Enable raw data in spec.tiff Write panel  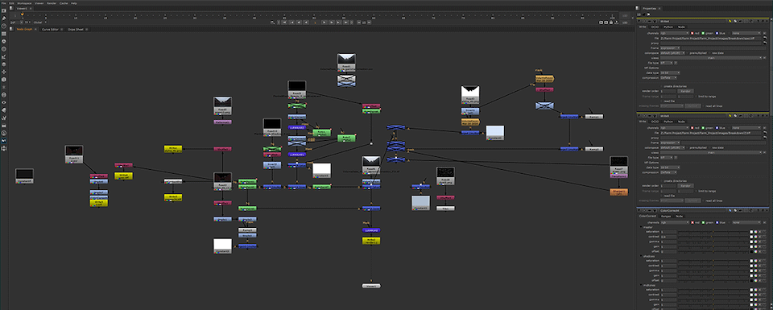710,52
